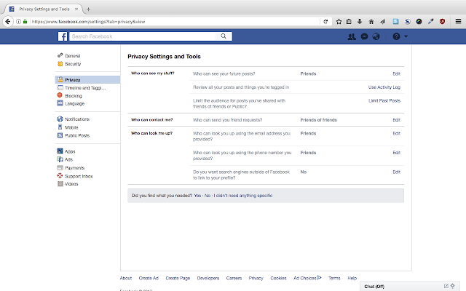Close the Privacy Settings and Tools tab
Screen dimensions: 466x291
point(76,9)
